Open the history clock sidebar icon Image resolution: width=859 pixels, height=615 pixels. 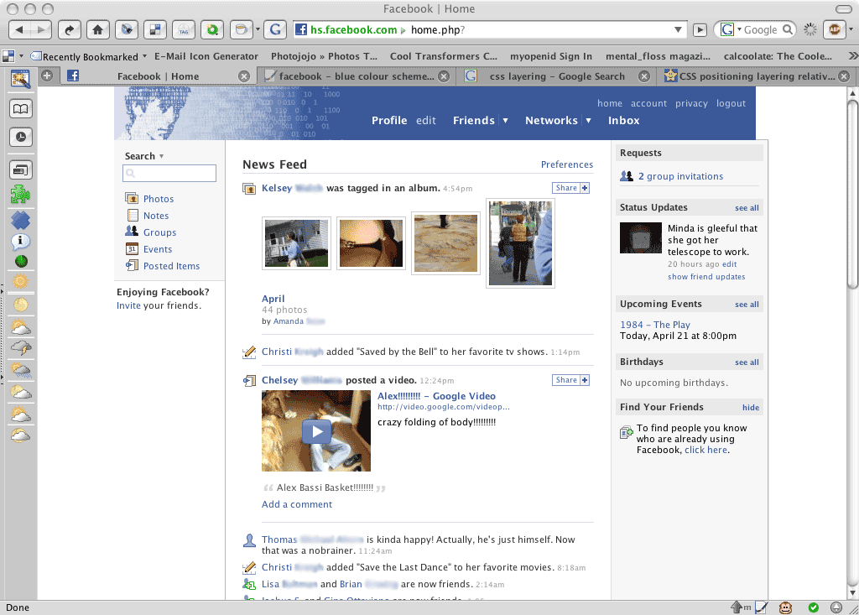[20, 137]
